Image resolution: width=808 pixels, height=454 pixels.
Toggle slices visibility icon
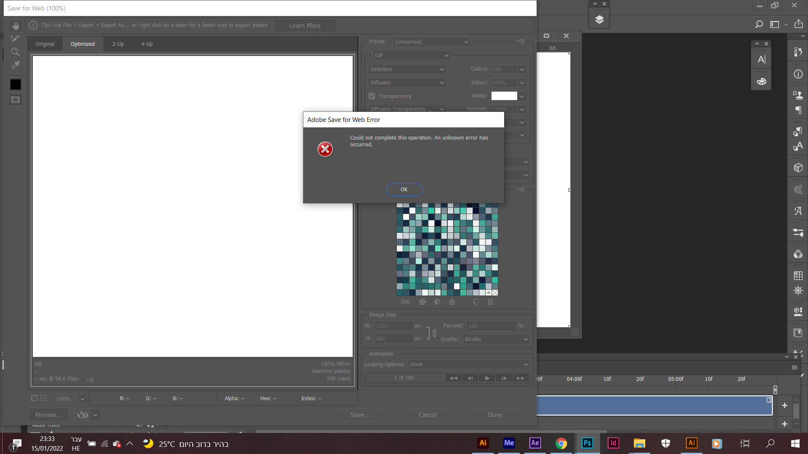16,100
